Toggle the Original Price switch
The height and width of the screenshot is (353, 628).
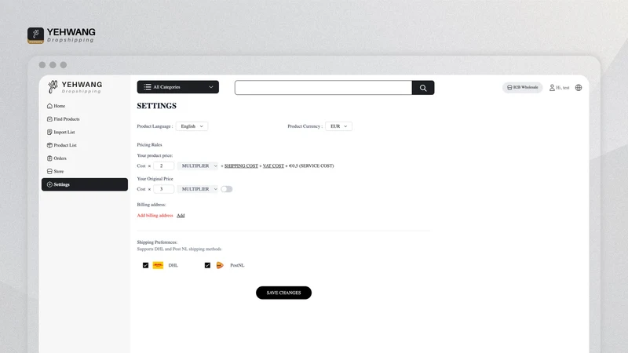[x=226, y=189]
